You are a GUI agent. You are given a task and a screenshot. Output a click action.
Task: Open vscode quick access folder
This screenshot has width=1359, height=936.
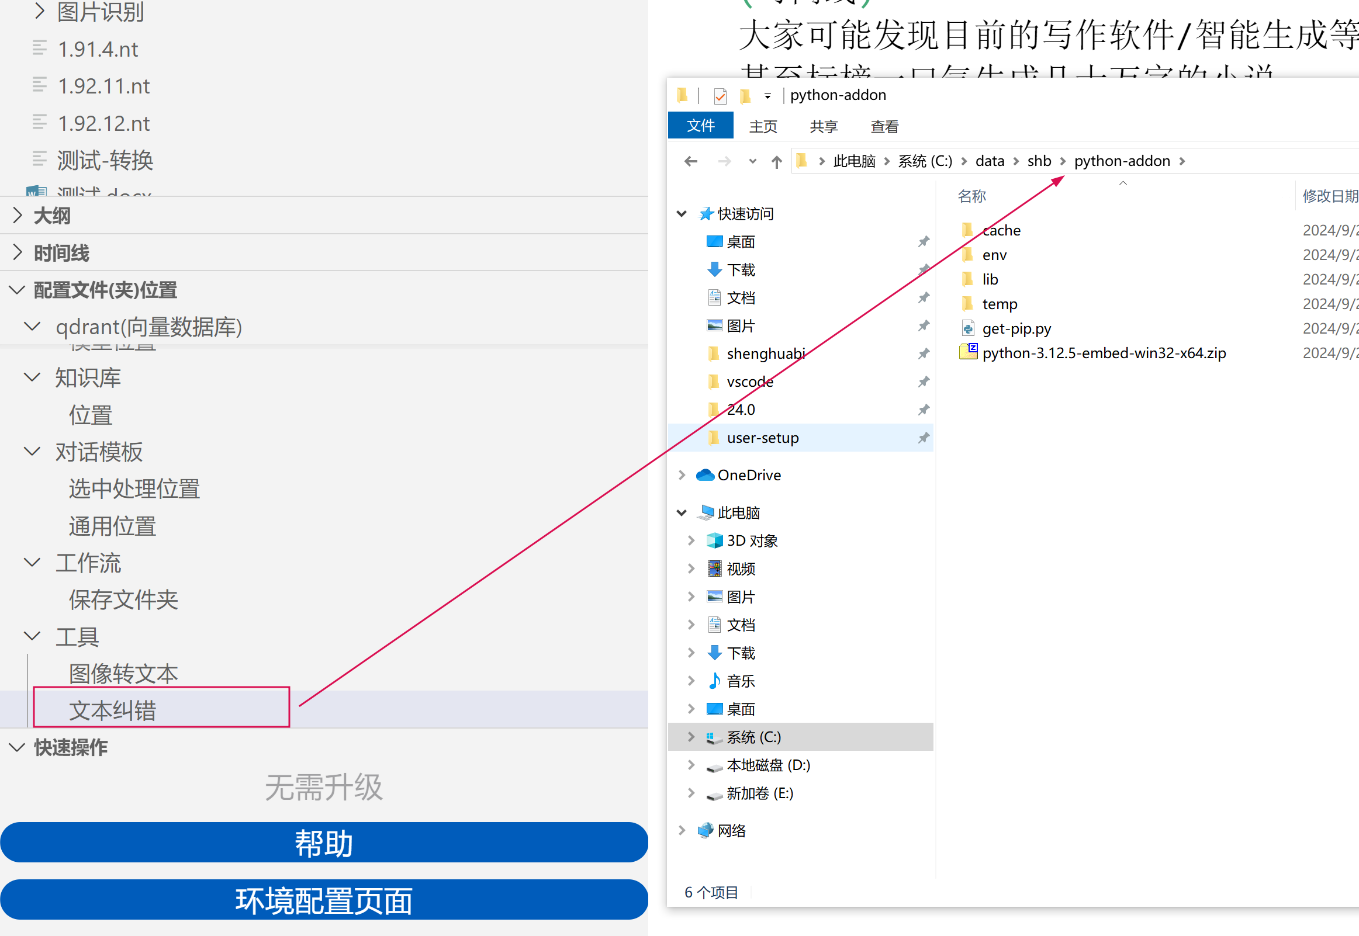click(x=749, y=382)
